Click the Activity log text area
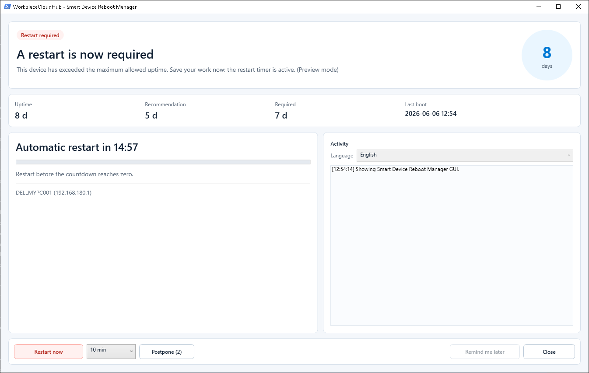Screen dimensions: 589x373 (x=452, y=245)
